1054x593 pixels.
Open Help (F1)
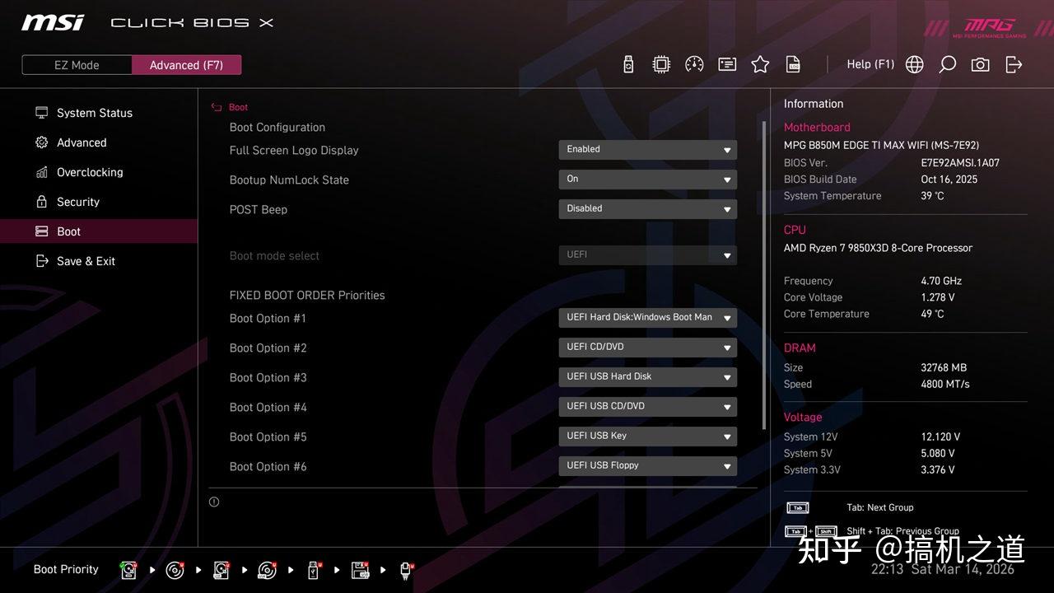[x=870, y=64]
